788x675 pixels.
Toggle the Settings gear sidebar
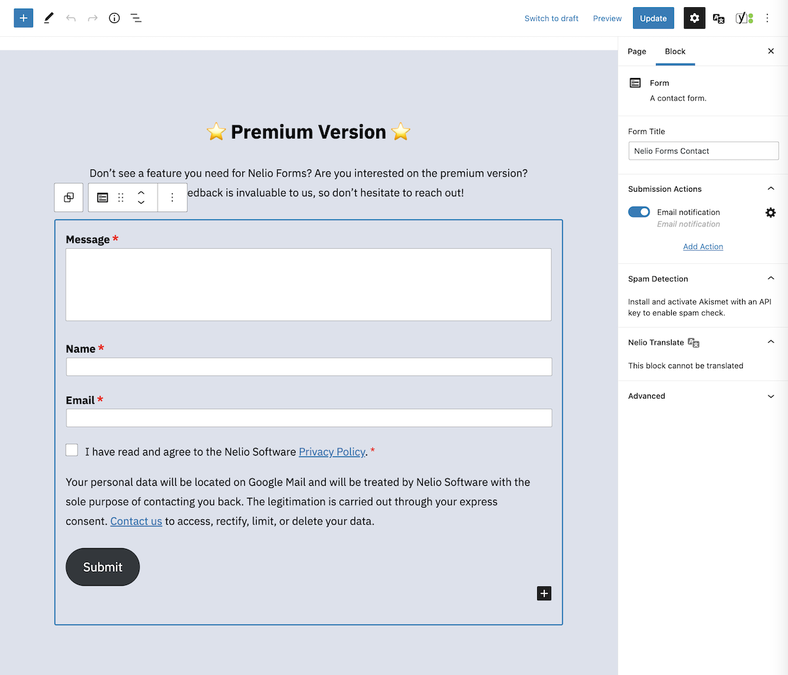point(695,18)
